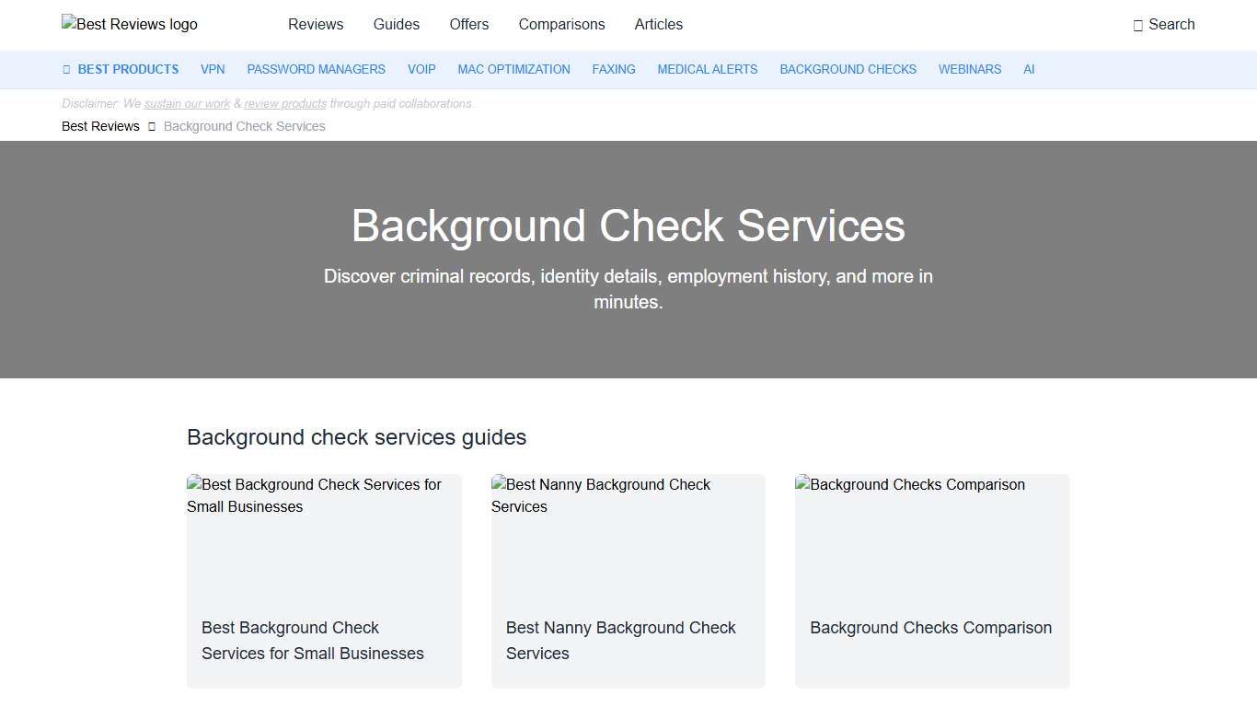Open the Reviews menu
This screenshot has width=1257, height=707.
pyautogui.click(x=316, y=25)
